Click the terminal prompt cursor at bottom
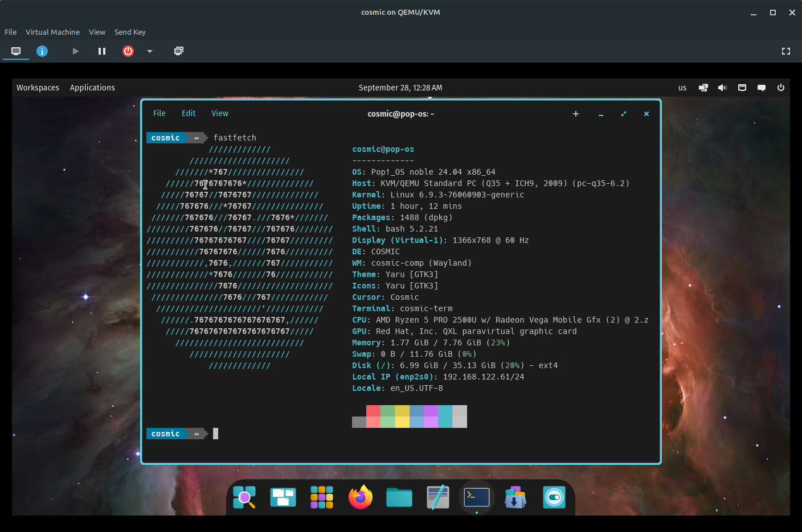The height and width of the screenshot is (532, 802). pos(216,434)
